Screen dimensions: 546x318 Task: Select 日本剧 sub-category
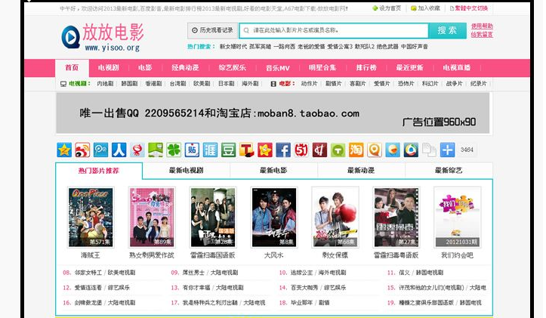pyautogui.click(x=226, y=84)
